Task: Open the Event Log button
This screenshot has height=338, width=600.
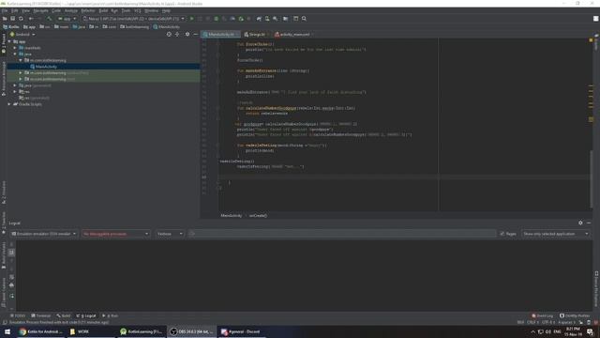Action: (543, 315)
